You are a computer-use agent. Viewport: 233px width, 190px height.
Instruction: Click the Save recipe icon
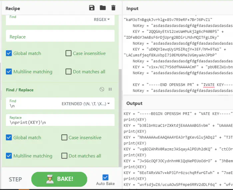click(x=92, y=8)
